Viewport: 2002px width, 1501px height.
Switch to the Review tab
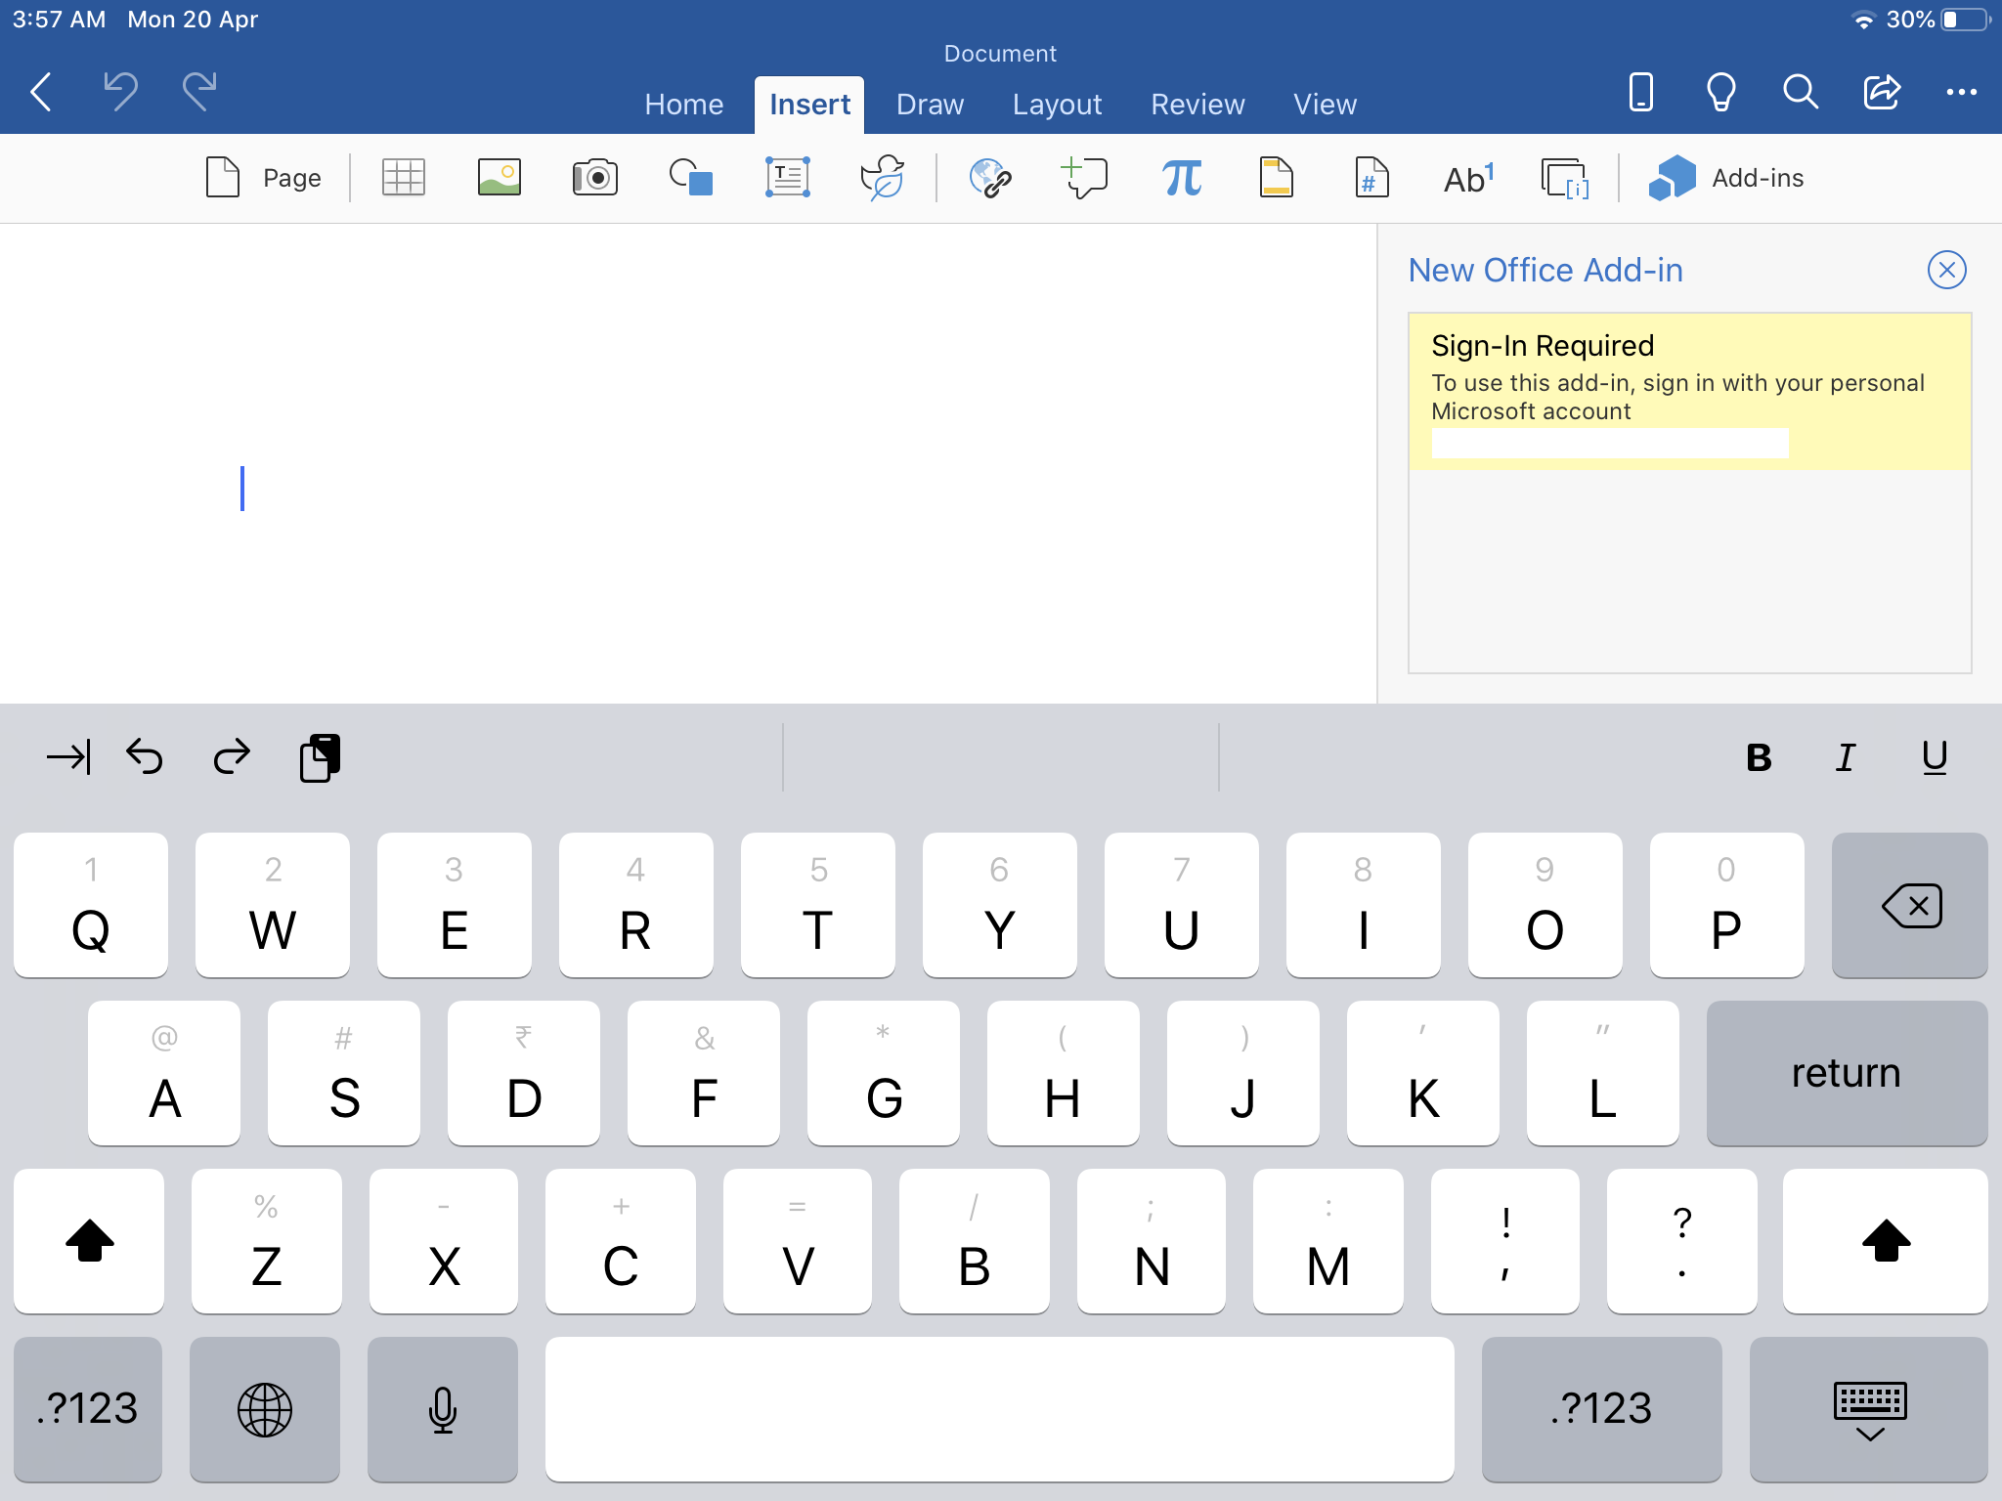1197,105
